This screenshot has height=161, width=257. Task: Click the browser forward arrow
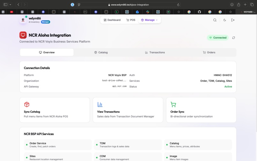point(25,4)
